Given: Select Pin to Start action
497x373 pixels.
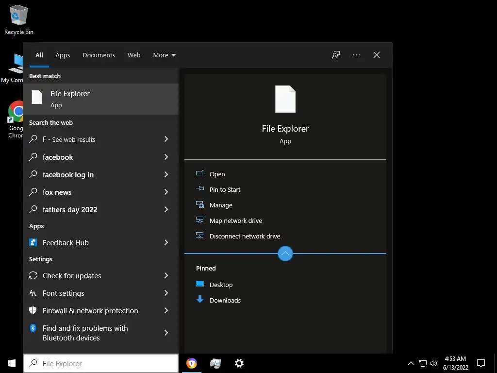Looking at the screenshot, I should [x=225, y=189].
